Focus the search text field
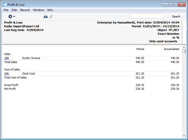The width and height of the screenshot is (188, 140). pos(147,16)
